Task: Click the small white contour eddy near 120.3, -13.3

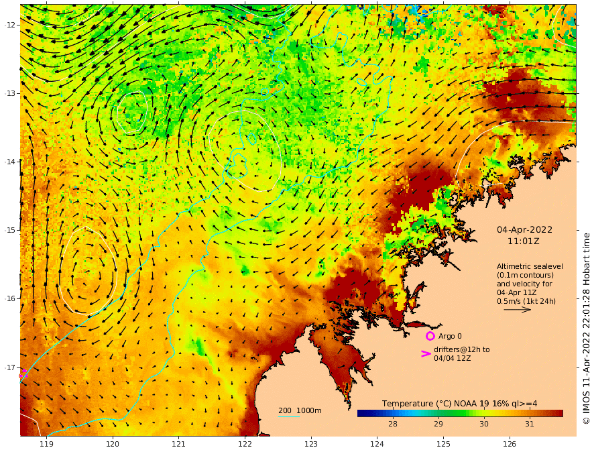Action: (131, 113)
